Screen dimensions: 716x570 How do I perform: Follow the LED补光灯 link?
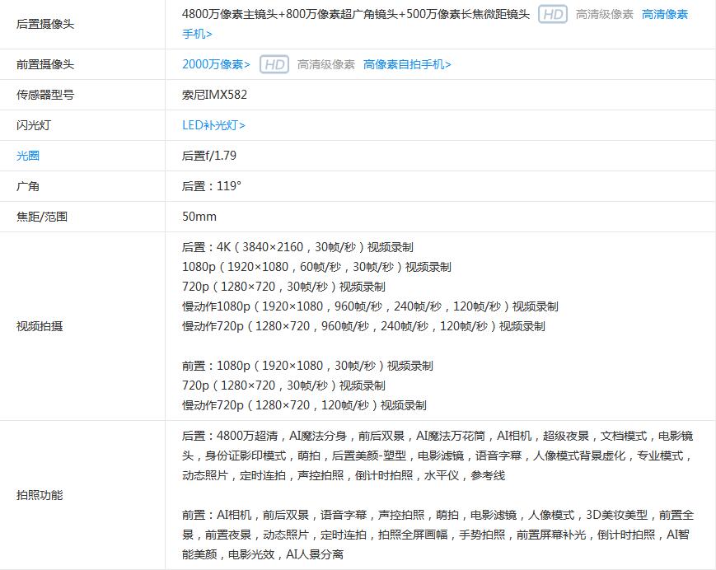point(213,125)
